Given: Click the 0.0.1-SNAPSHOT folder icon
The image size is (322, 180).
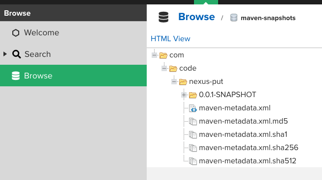Looking at the screenshot, I should pyautogui.click(x=193, y=95).
